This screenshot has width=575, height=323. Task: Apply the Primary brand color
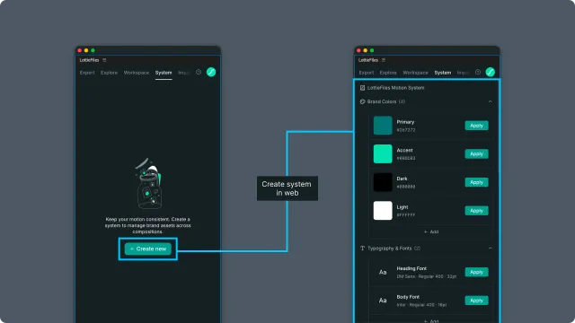(x=477, y=126)
